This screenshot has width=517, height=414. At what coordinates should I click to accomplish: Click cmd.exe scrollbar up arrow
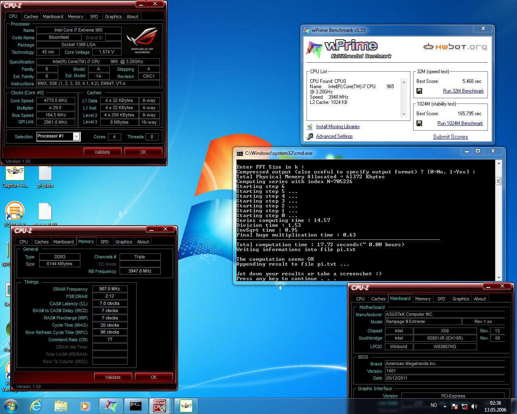coord(498,163)
